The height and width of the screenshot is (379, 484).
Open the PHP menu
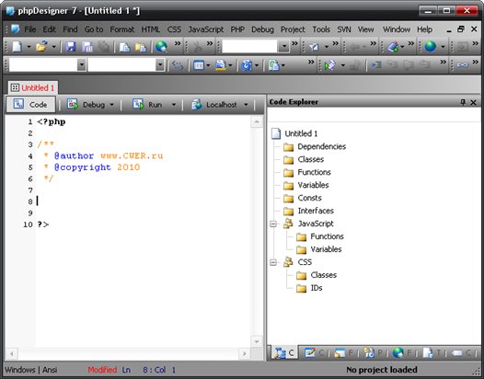237,29
